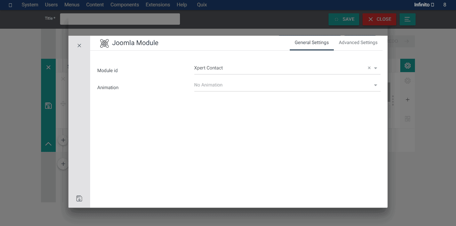Clear the Xpert Contact module selection

(x=369, y=68)
